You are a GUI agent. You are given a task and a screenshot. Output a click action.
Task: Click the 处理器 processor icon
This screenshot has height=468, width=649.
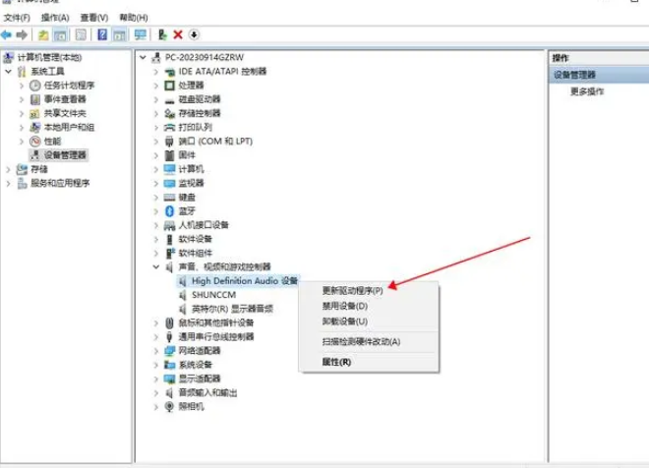point(169,86)
